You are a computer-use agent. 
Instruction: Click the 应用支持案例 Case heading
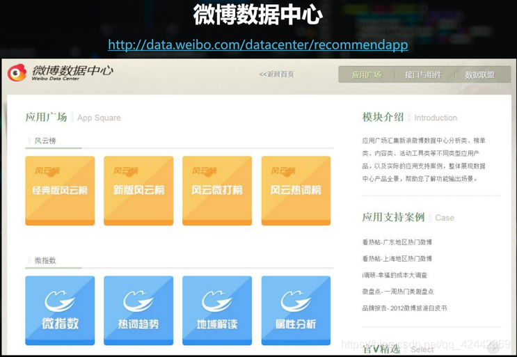pyautogui.click(x=408, y=217)
